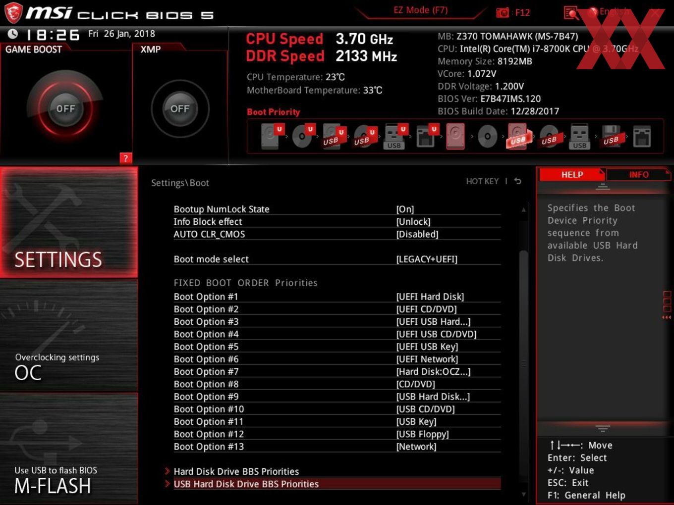Select the UEFI USB Key priority icon
This screenshot has width=674, height=505.
[x=395, y=136]
